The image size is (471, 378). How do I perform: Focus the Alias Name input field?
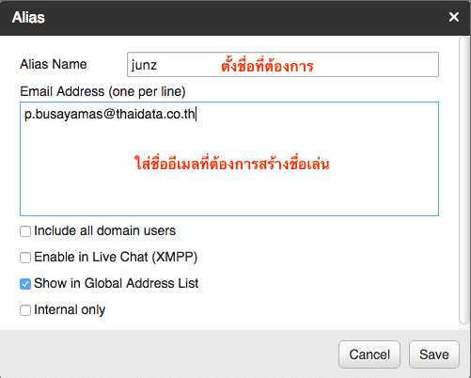tap(283, 65)
